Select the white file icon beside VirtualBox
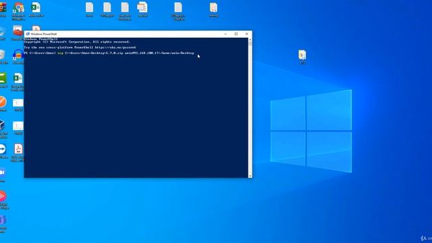Viewport: 432px width, 243px height. (x=18, y=126)
